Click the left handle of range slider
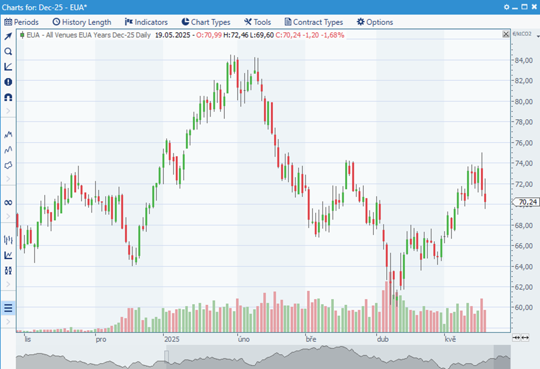Image resolution: width=540 pixels, height=369 pixels. (166, 356)
